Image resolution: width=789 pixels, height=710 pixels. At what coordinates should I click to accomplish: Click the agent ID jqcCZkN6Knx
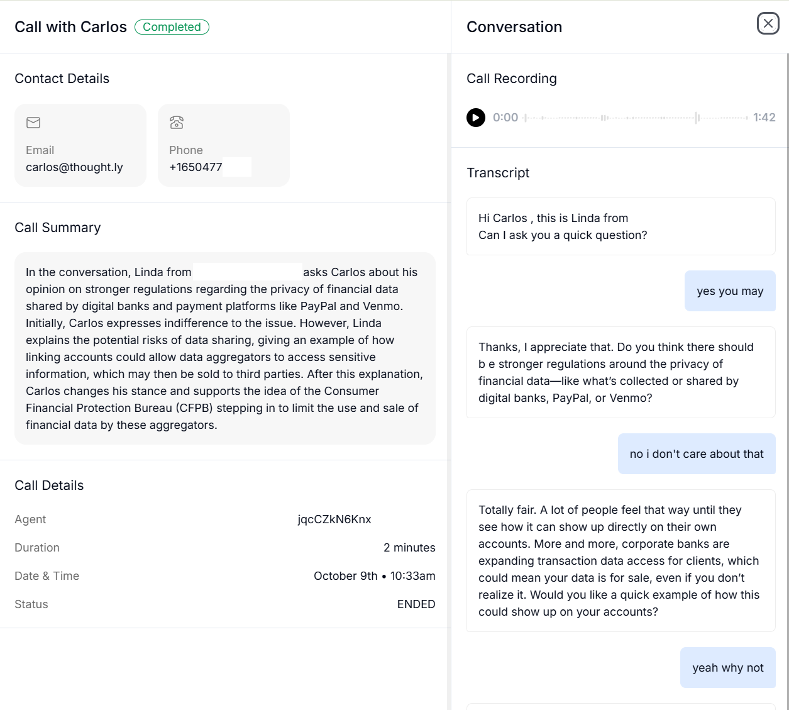pyautogui.click(x=334, y=519)
